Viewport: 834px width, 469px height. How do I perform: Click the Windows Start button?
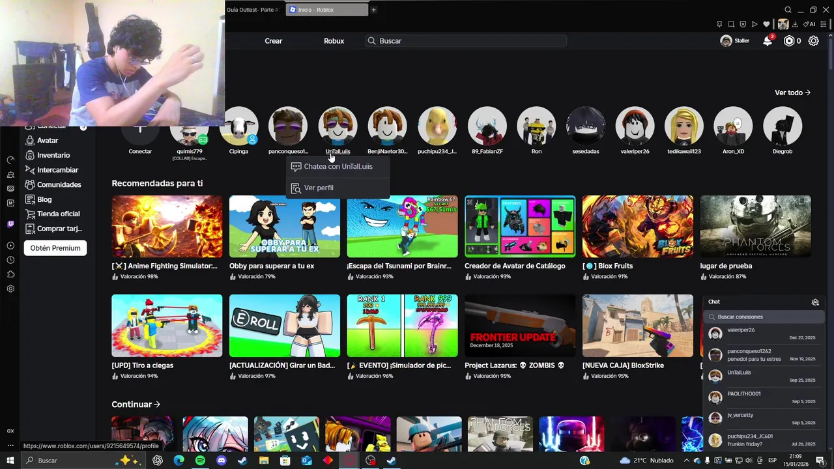[10, 461]
